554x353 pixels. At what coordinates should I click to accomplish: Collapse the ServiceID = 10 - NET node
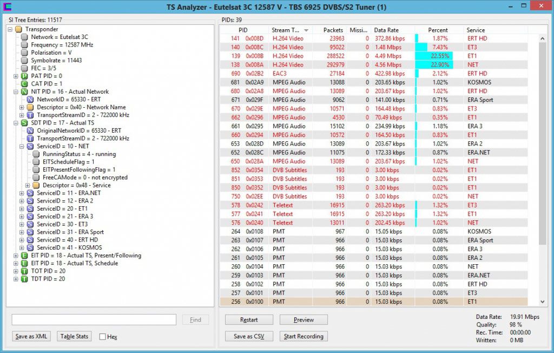[x=22, y=147]
